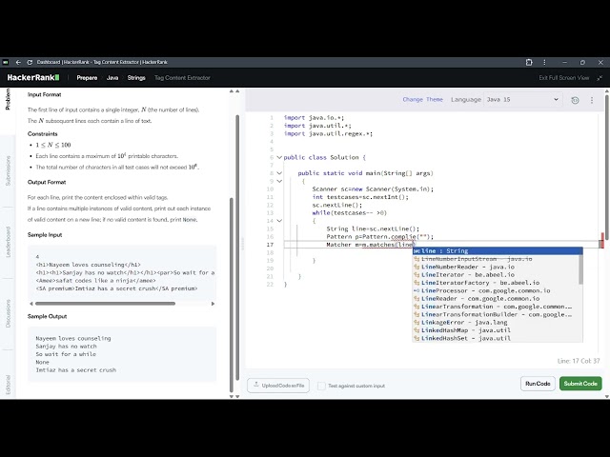Open browser three-dot menu in title bar
610x457 pixels.
point(544,62)
